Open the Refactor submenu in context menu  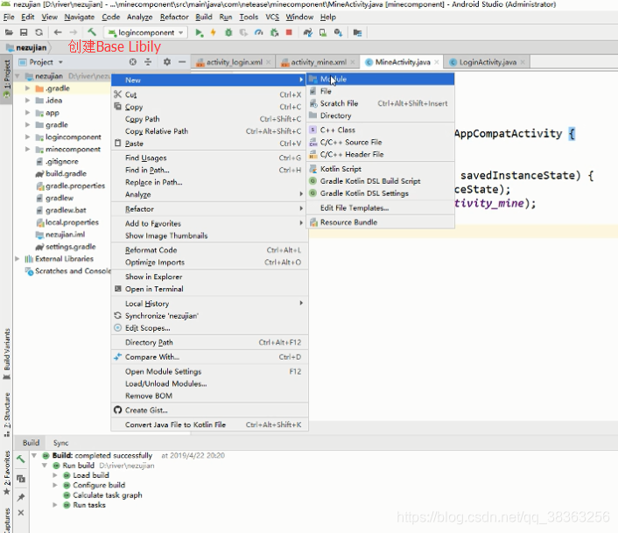[x=209, y=209]
